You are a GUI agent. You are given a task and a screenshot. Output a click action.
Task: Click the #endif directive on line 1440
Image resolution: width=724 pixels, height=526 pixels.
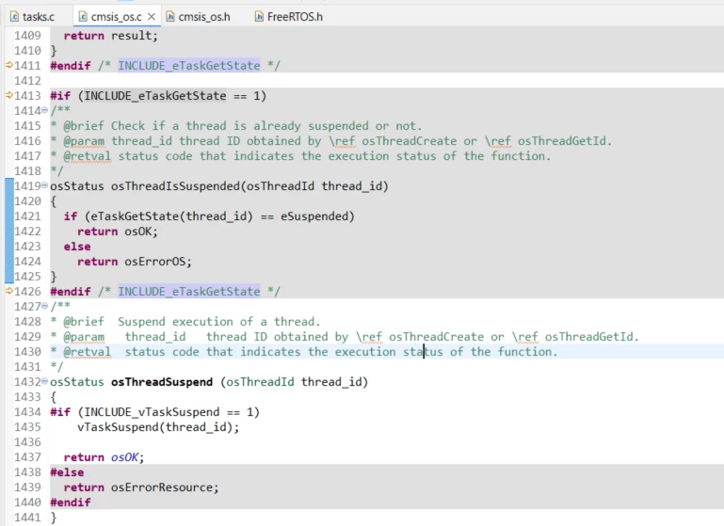(x=71, y=502)
